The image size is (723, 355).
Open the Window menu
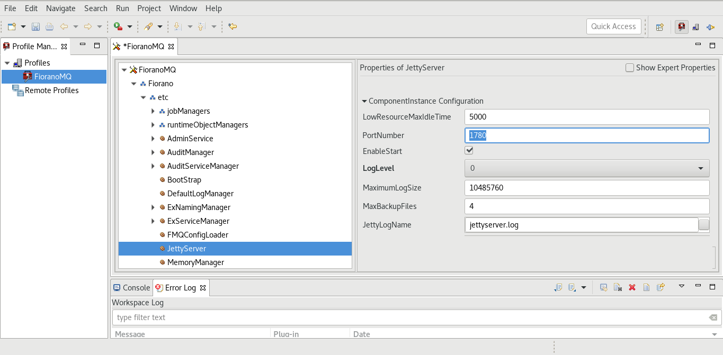tap(183, 8)
